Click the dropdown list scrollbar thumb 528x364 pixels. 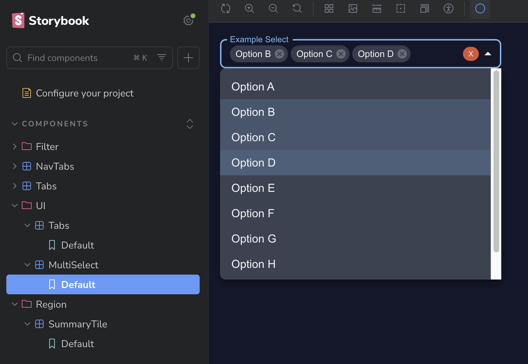click(496, 161)
